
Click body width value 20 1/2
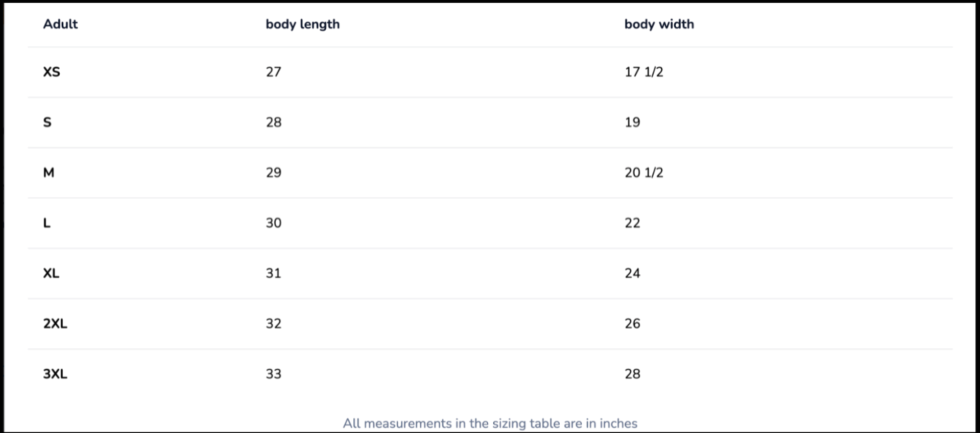[643, 173]
